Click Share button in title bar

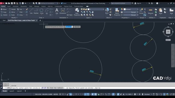coord(63,3)
